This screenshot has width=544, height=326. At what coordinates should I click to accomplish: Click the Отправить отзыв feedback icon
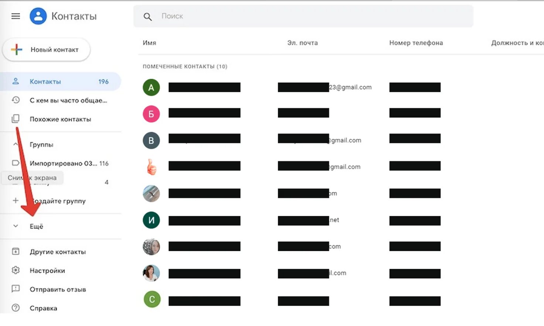16,289
